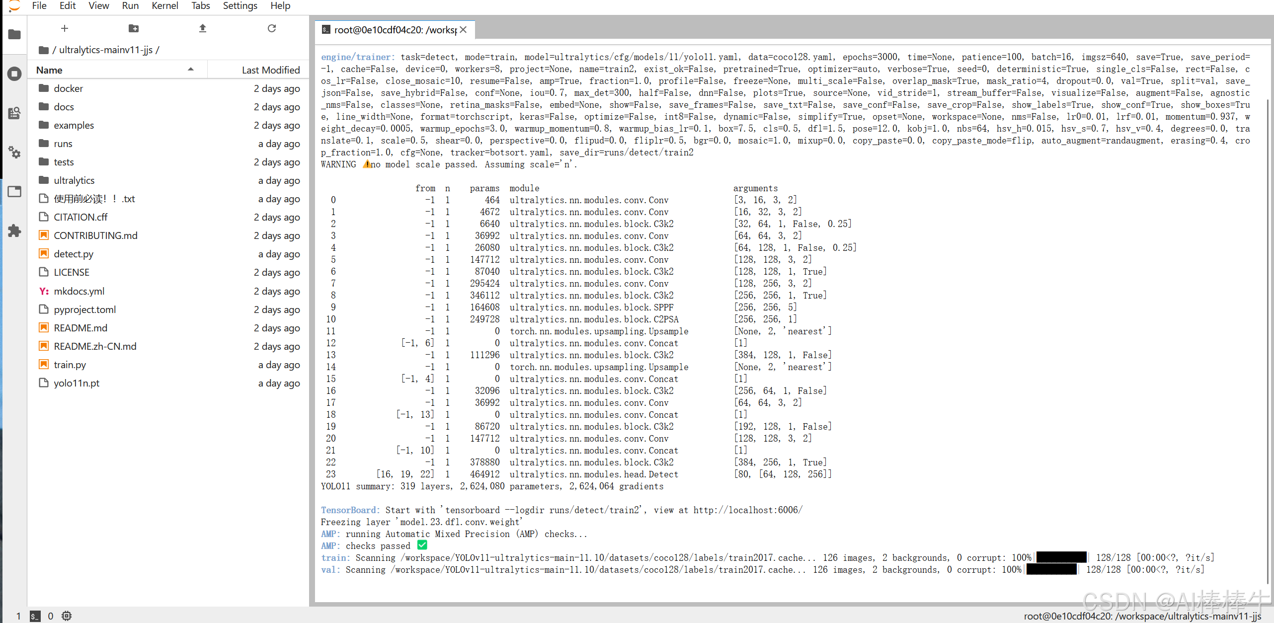Sort files by Last Modified
Viewport: 1274px width, 623px height.
point(271,70)
